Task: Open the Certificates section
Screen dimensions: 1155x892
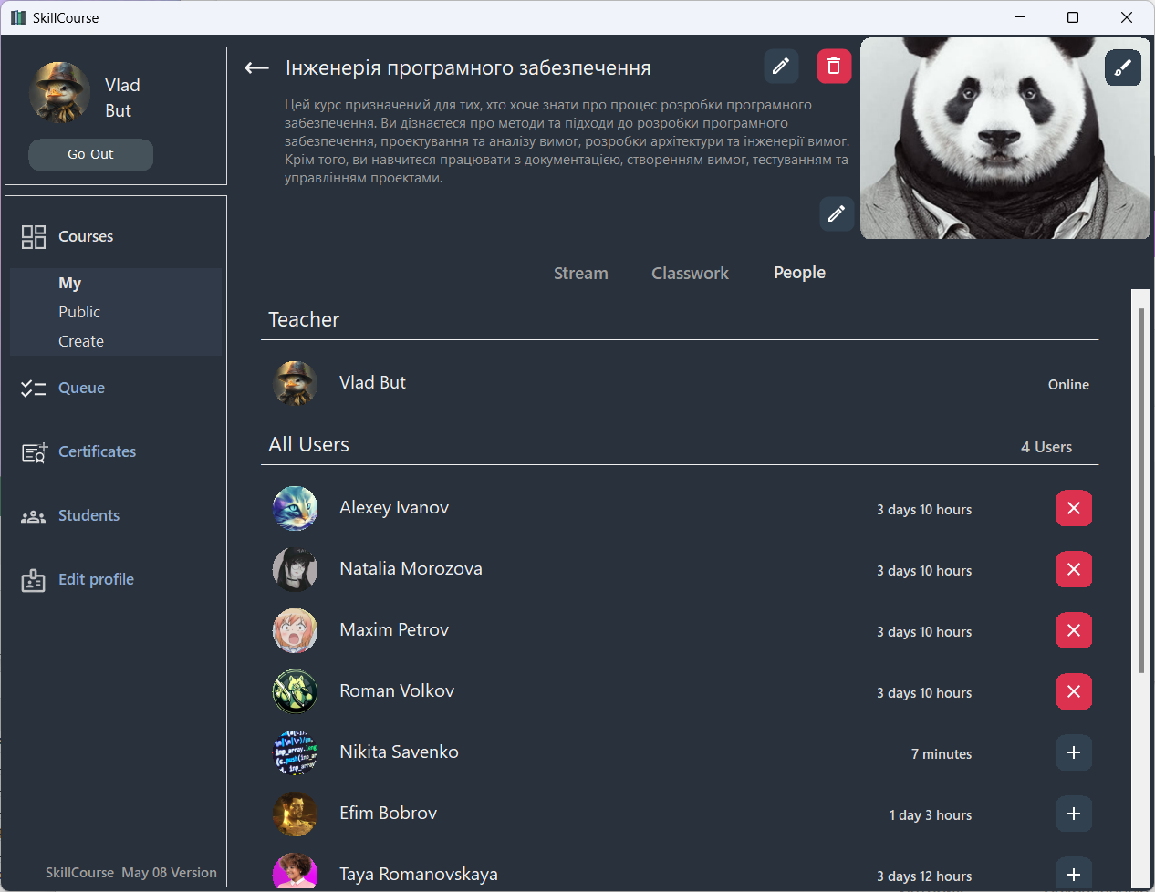Action: click(98, 451)
